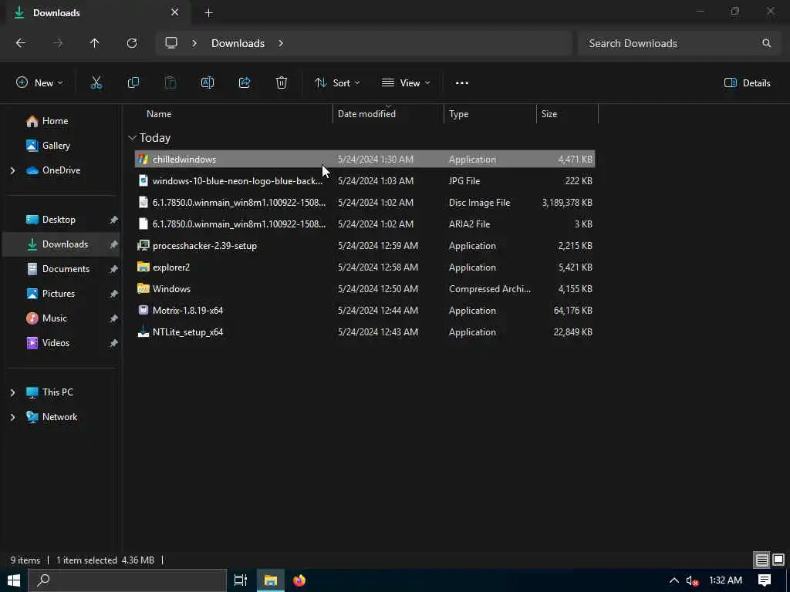Toggle the Details pane button
This screenshot has height=592, width=790.
coord(747,83)
